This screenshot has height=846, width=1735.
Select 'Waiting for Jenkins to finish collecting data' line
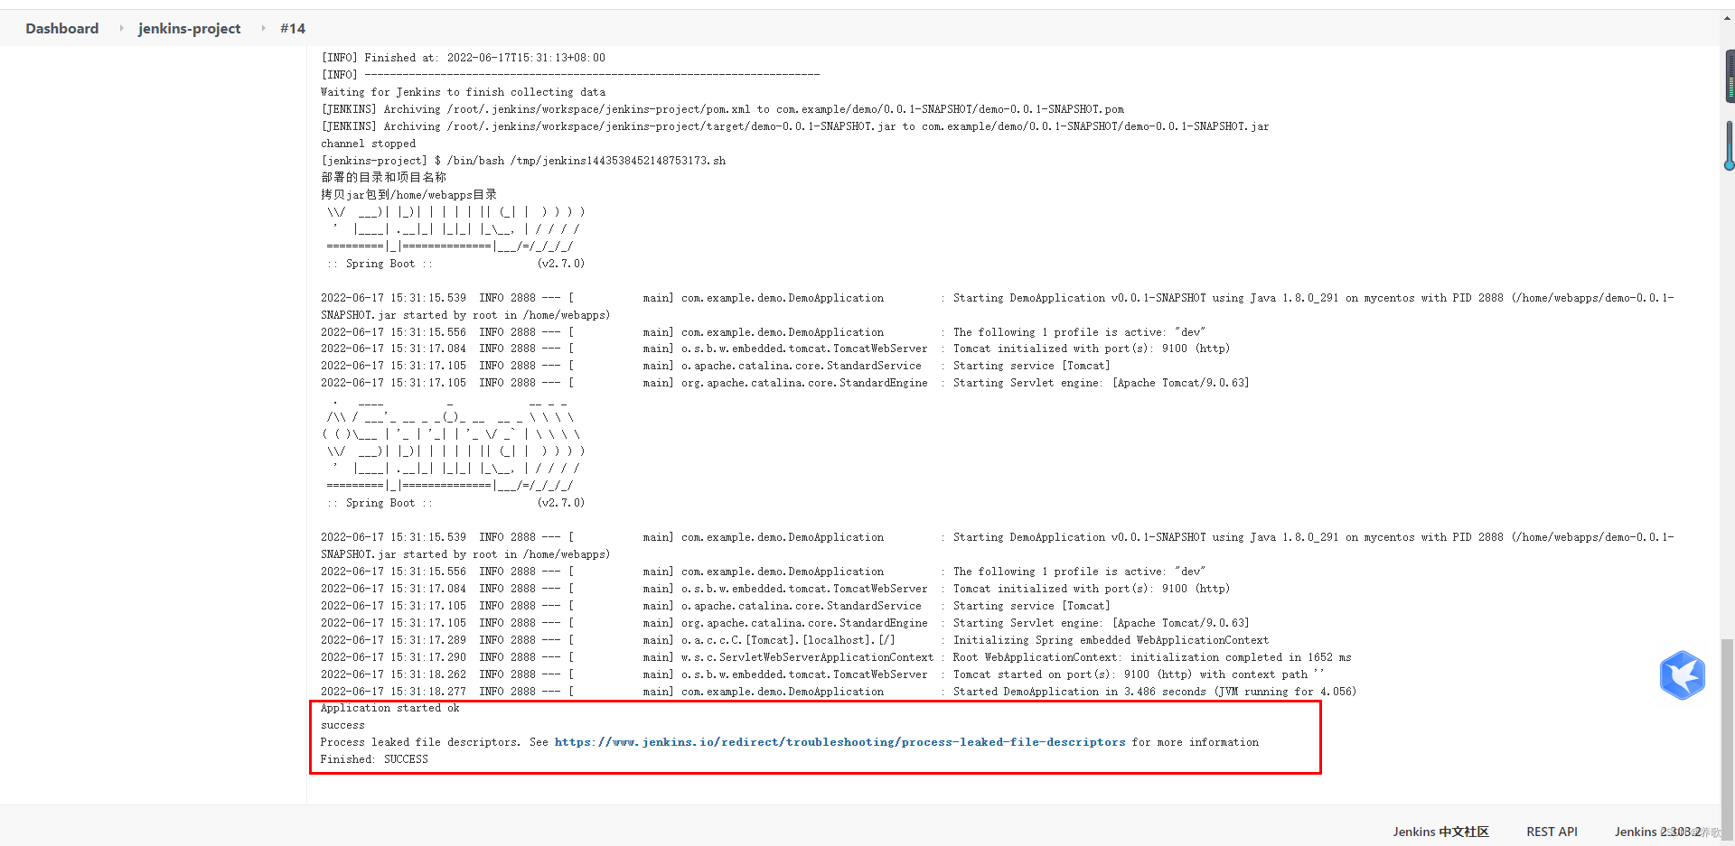463,92
